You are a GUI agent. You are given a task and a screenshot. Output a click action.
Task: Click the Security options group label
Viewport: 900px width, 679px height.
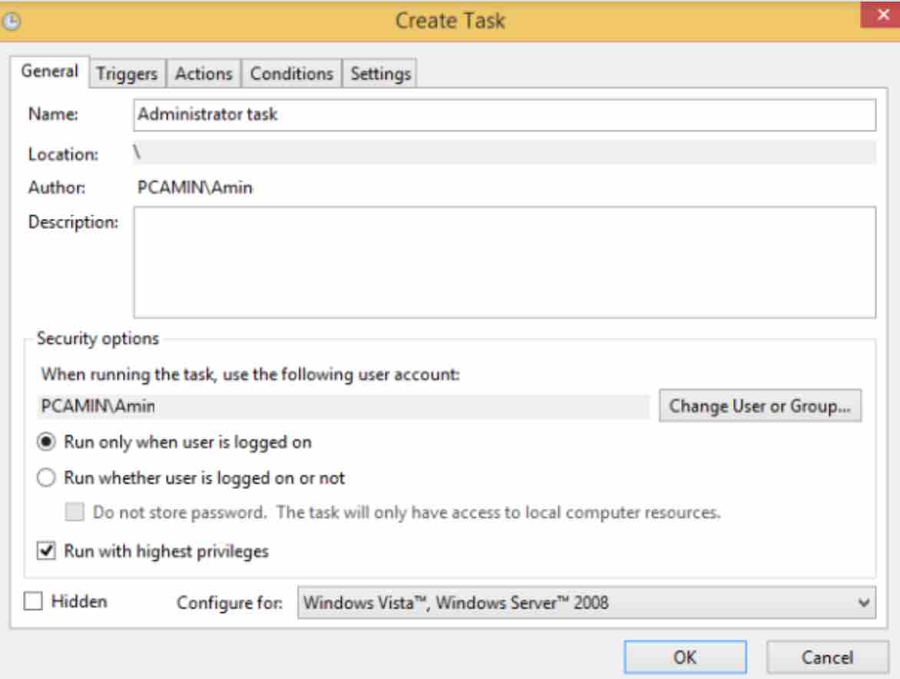[98, 339]
